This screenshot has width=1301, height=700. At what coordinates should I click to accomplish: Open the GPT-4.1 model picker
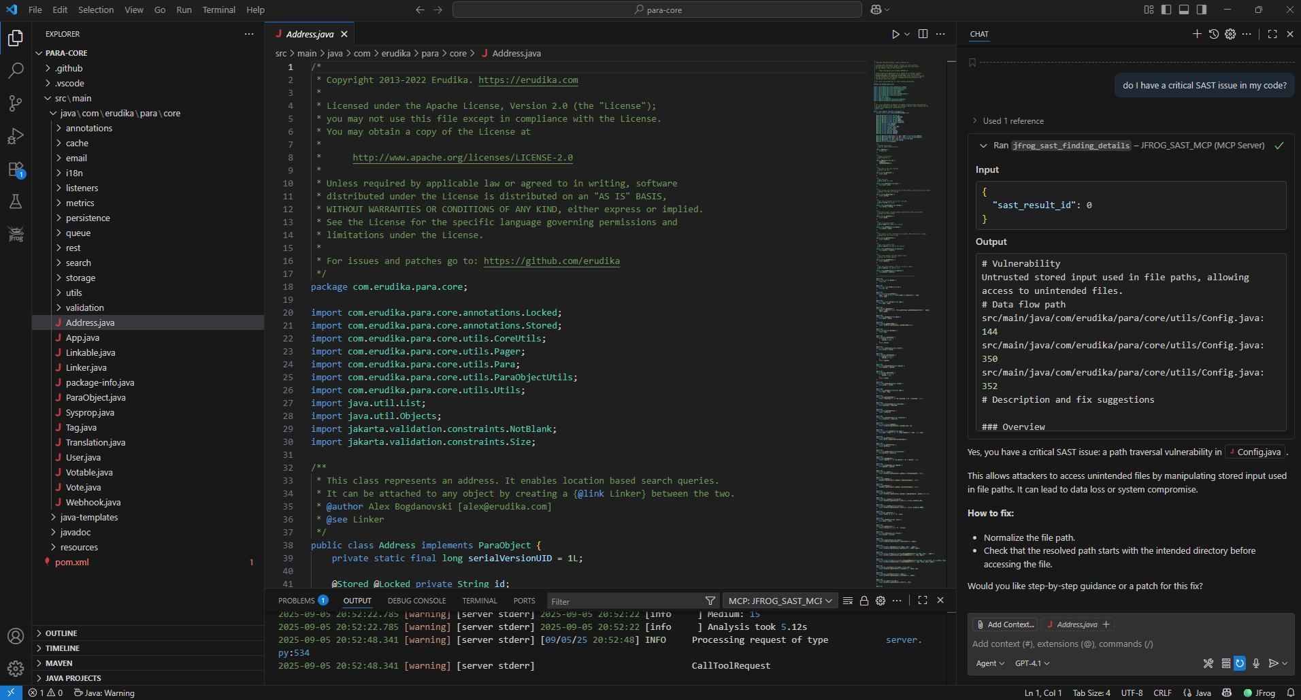point(1032,663)
